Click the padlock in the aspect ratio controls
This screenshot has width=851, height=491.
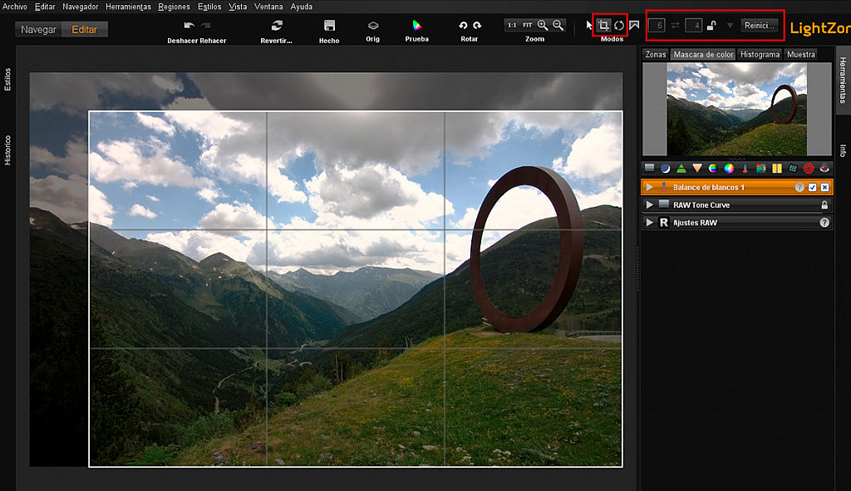tap(711, 25)
